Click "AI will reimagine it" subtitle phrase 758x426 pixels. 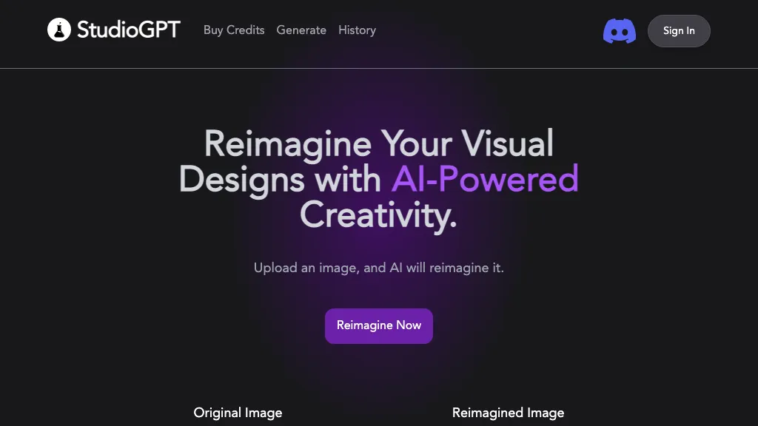point(446,268)
